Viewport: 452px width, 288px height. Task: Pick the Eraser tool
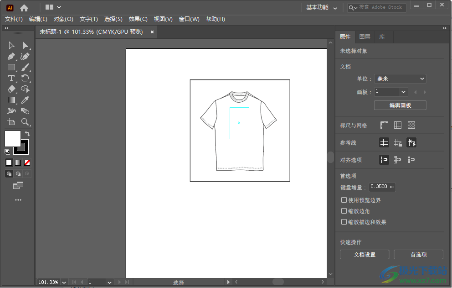coord(11,89)
